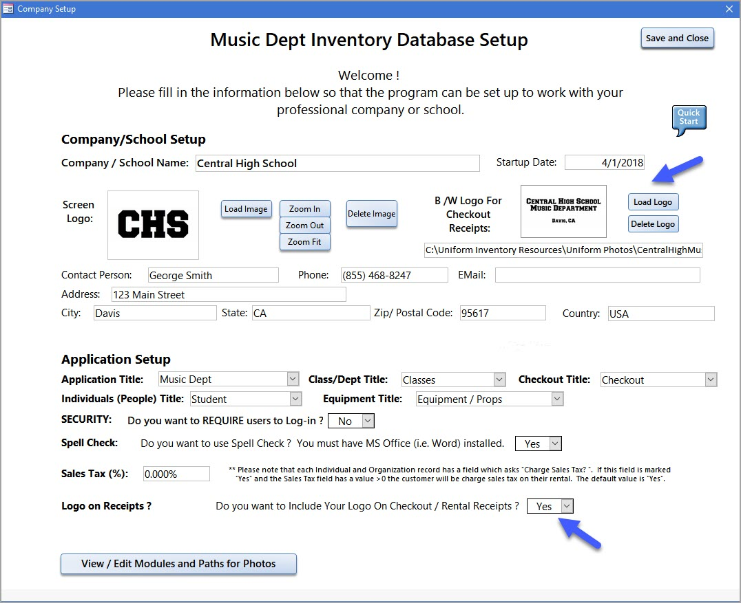Click the Company Setup window title icon
This screenshot has width=741, height=603.
pyautogui.click(x=8, y=9)
